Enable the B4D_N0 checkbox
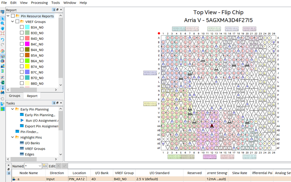291x182 pixels. coord(22,38)
